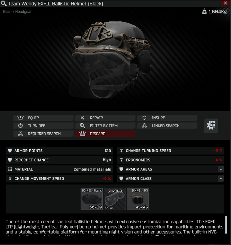The width and height of the screenshot is (231, 245).
Task: Navigate to the Headgear breadcrumb link
Action: click(24, 12)
